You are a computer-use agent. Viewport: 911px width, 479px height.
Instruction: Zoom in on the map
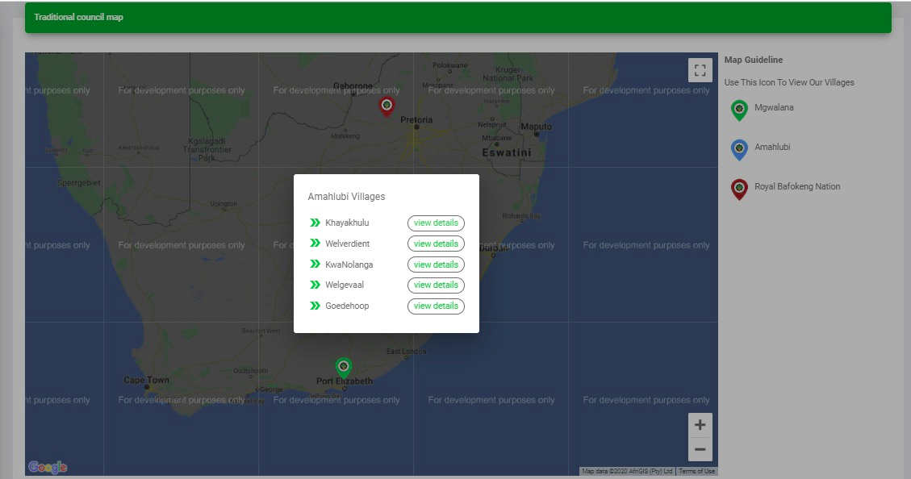click(x=700, y=425)
